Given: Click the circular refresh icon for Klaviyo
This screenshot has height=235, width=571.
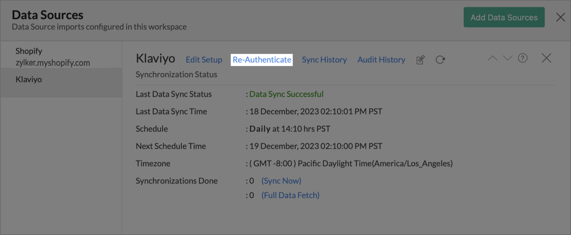Looking at the screenshot, I should 440,60.
